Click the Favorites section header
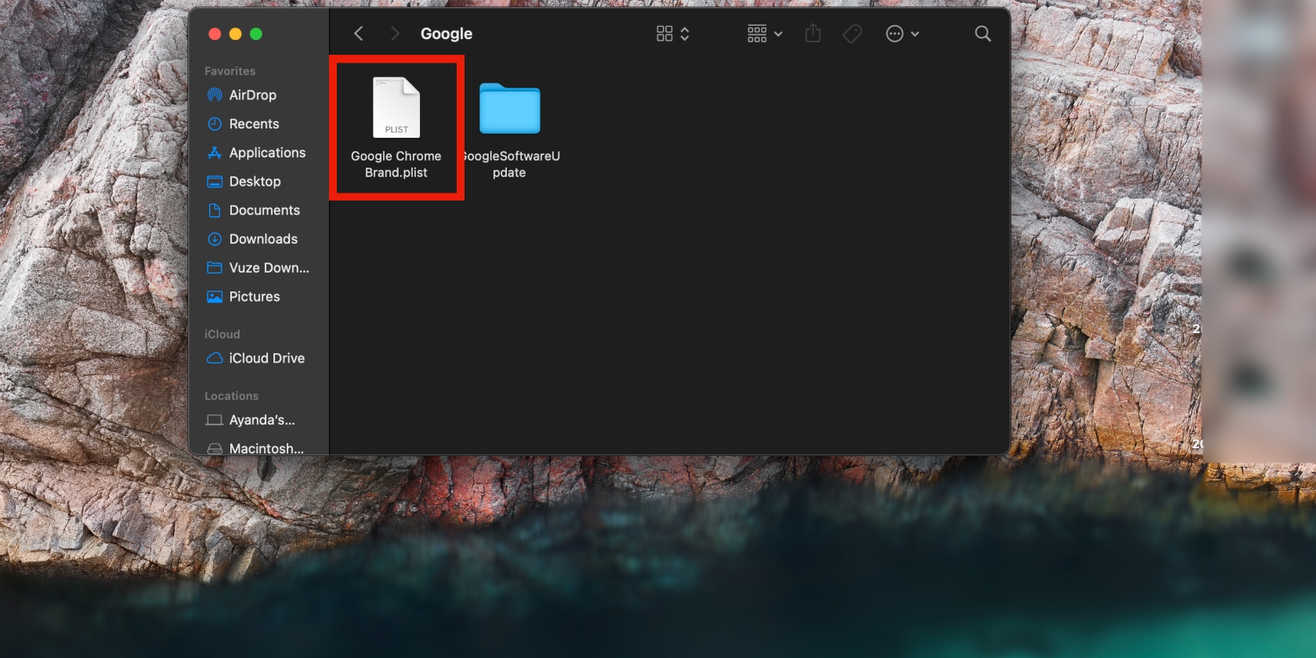Image resolution: width=1316 pixels, height=658 pixels. tap(230, 71)
